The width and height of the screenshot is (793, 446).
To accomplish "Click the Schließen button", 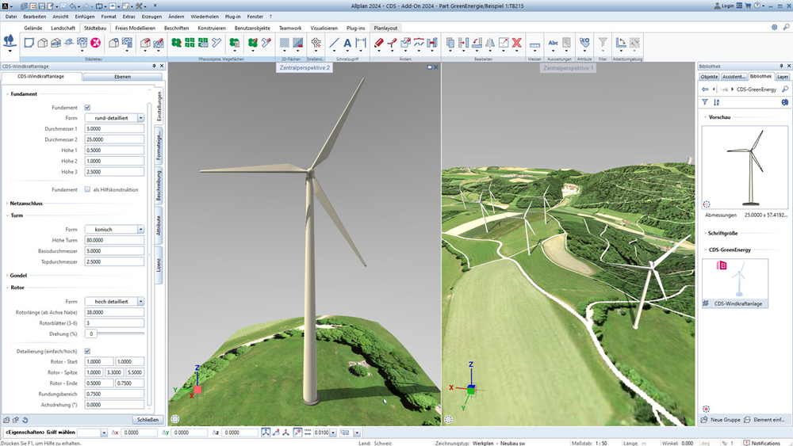I will 147,419.
